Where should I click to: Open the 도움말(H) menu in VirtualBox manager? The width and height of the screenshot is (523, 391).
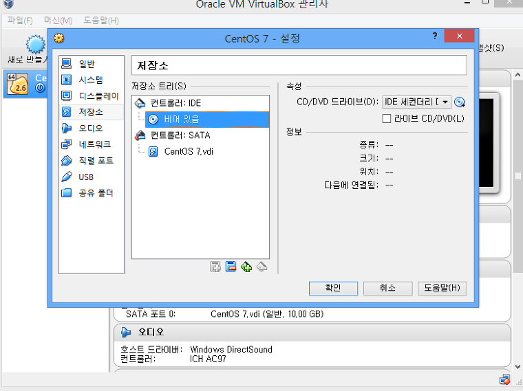101,21
